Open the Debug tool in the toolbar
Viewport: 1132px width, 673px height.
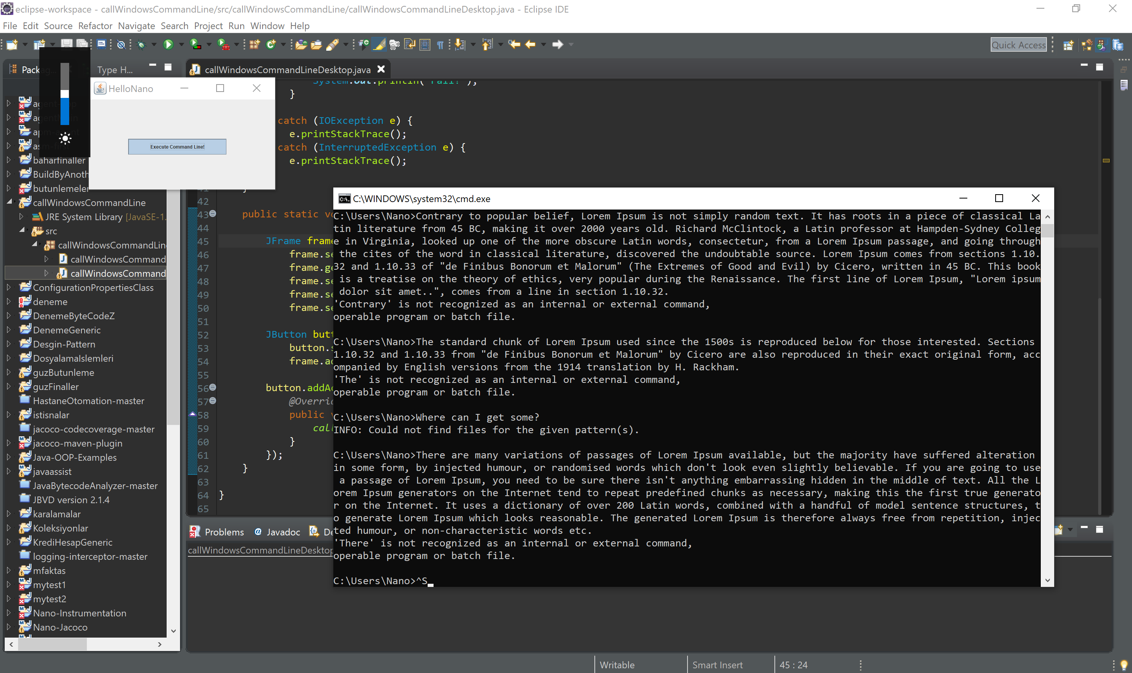[141, 44]
